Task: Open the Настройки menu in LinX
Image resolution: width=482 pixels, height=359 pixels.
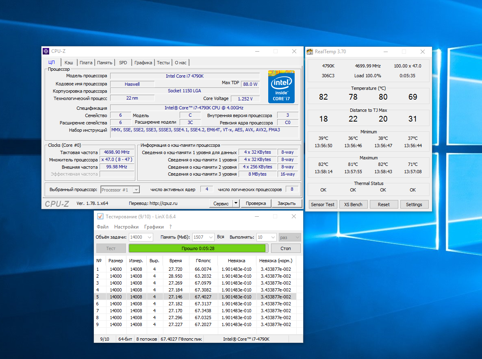Action: (126, 227)
